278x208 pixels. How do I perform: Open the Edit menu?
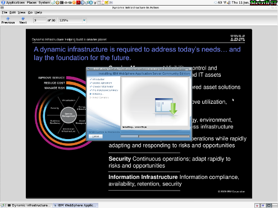point(12,12)
